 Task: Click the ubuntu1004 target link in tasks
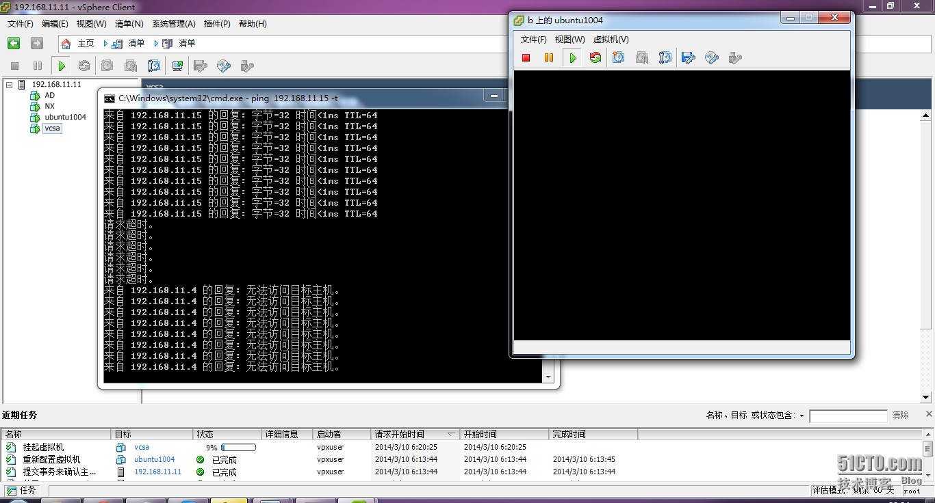154,459
